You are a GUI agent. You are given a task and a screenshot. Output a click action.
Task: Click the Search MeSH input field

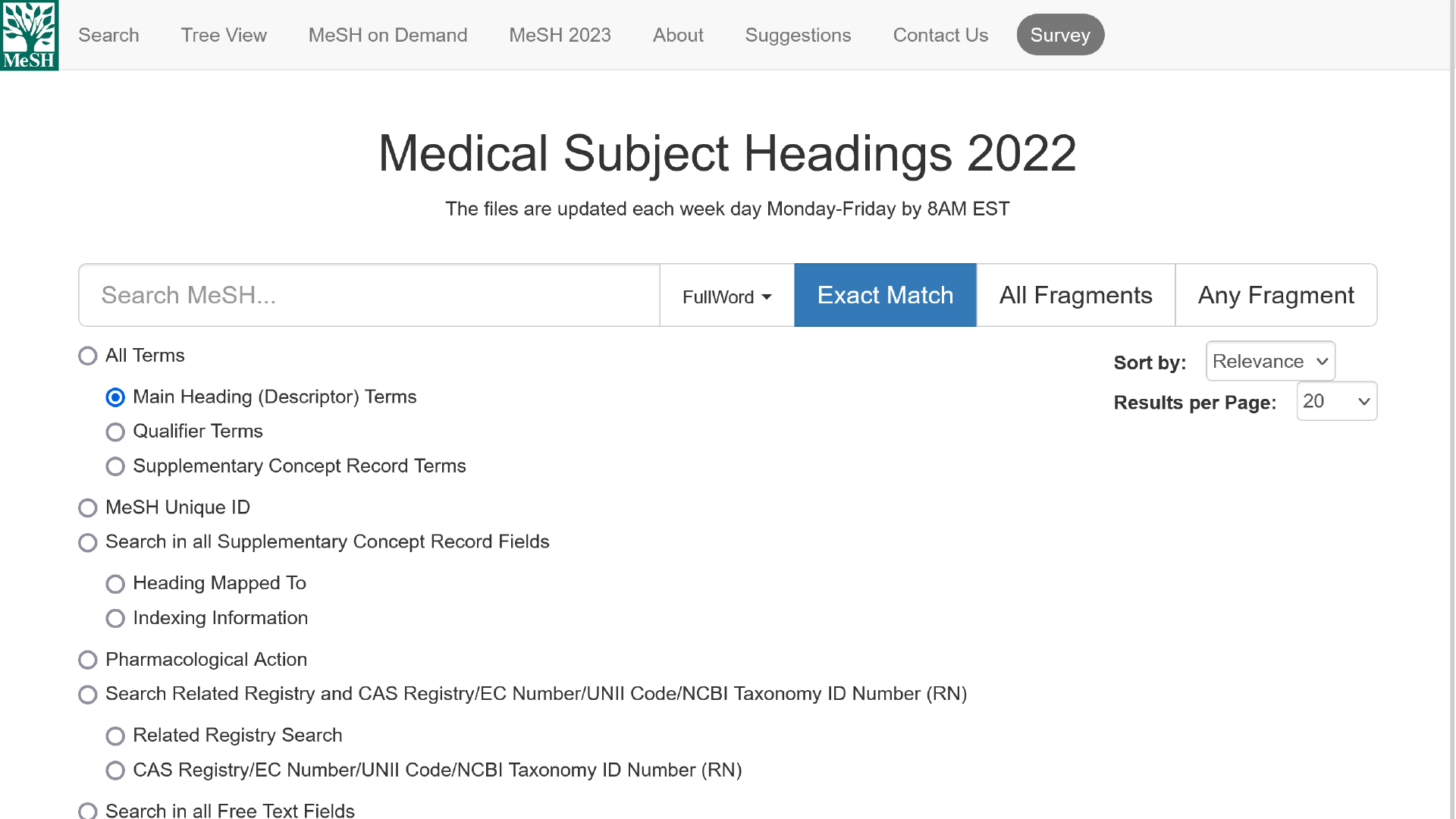pyautogui.click(x=369, y=296)
